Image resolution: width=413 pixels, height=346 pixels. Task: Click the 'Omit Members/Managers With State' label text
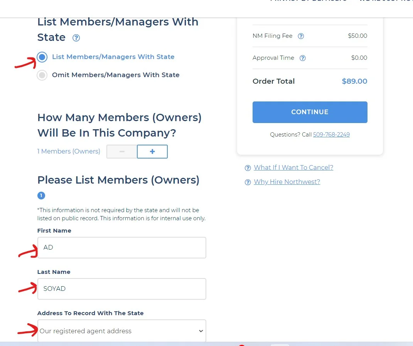(116, 75)
